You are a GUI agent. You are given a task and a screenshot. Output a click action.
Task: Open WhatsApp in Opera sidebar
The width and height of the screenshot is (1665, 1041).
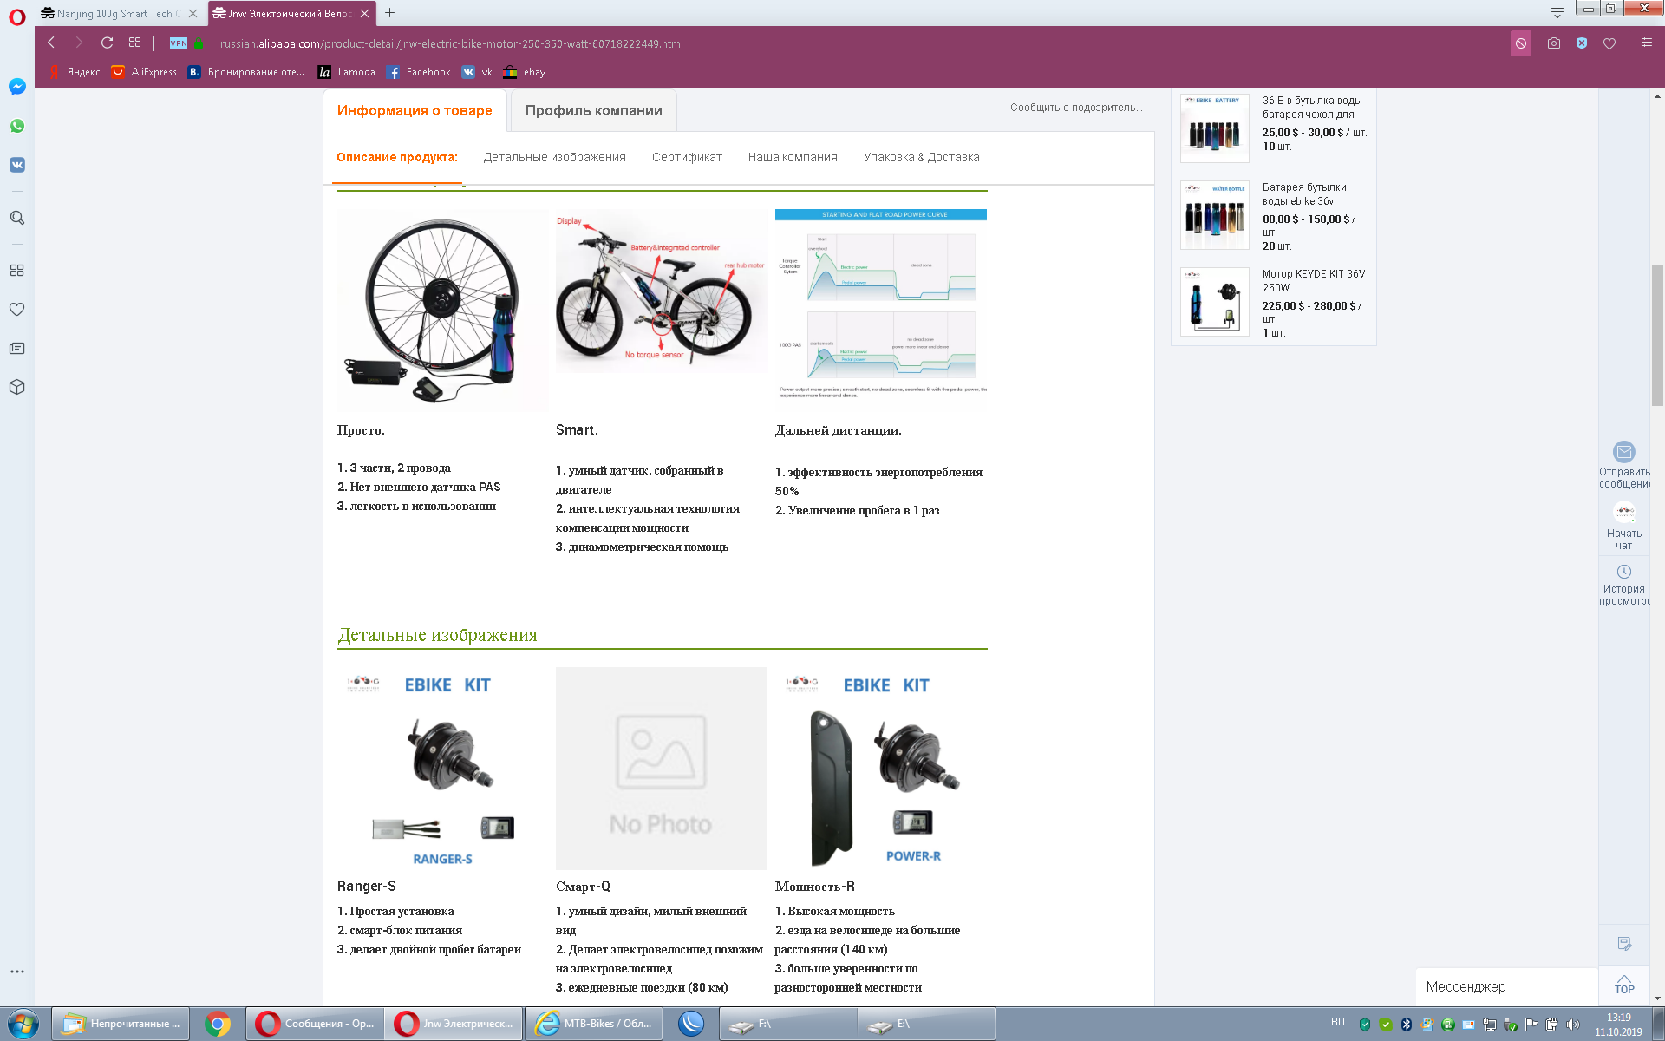click(16, 126)
